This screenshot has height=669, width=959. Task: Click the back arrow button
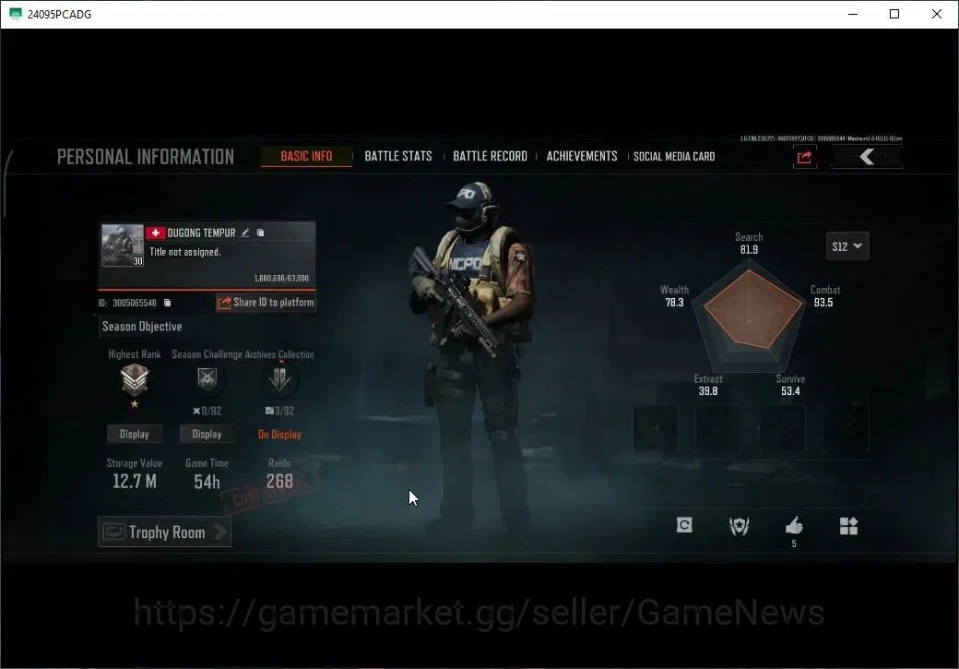[868, 157]
